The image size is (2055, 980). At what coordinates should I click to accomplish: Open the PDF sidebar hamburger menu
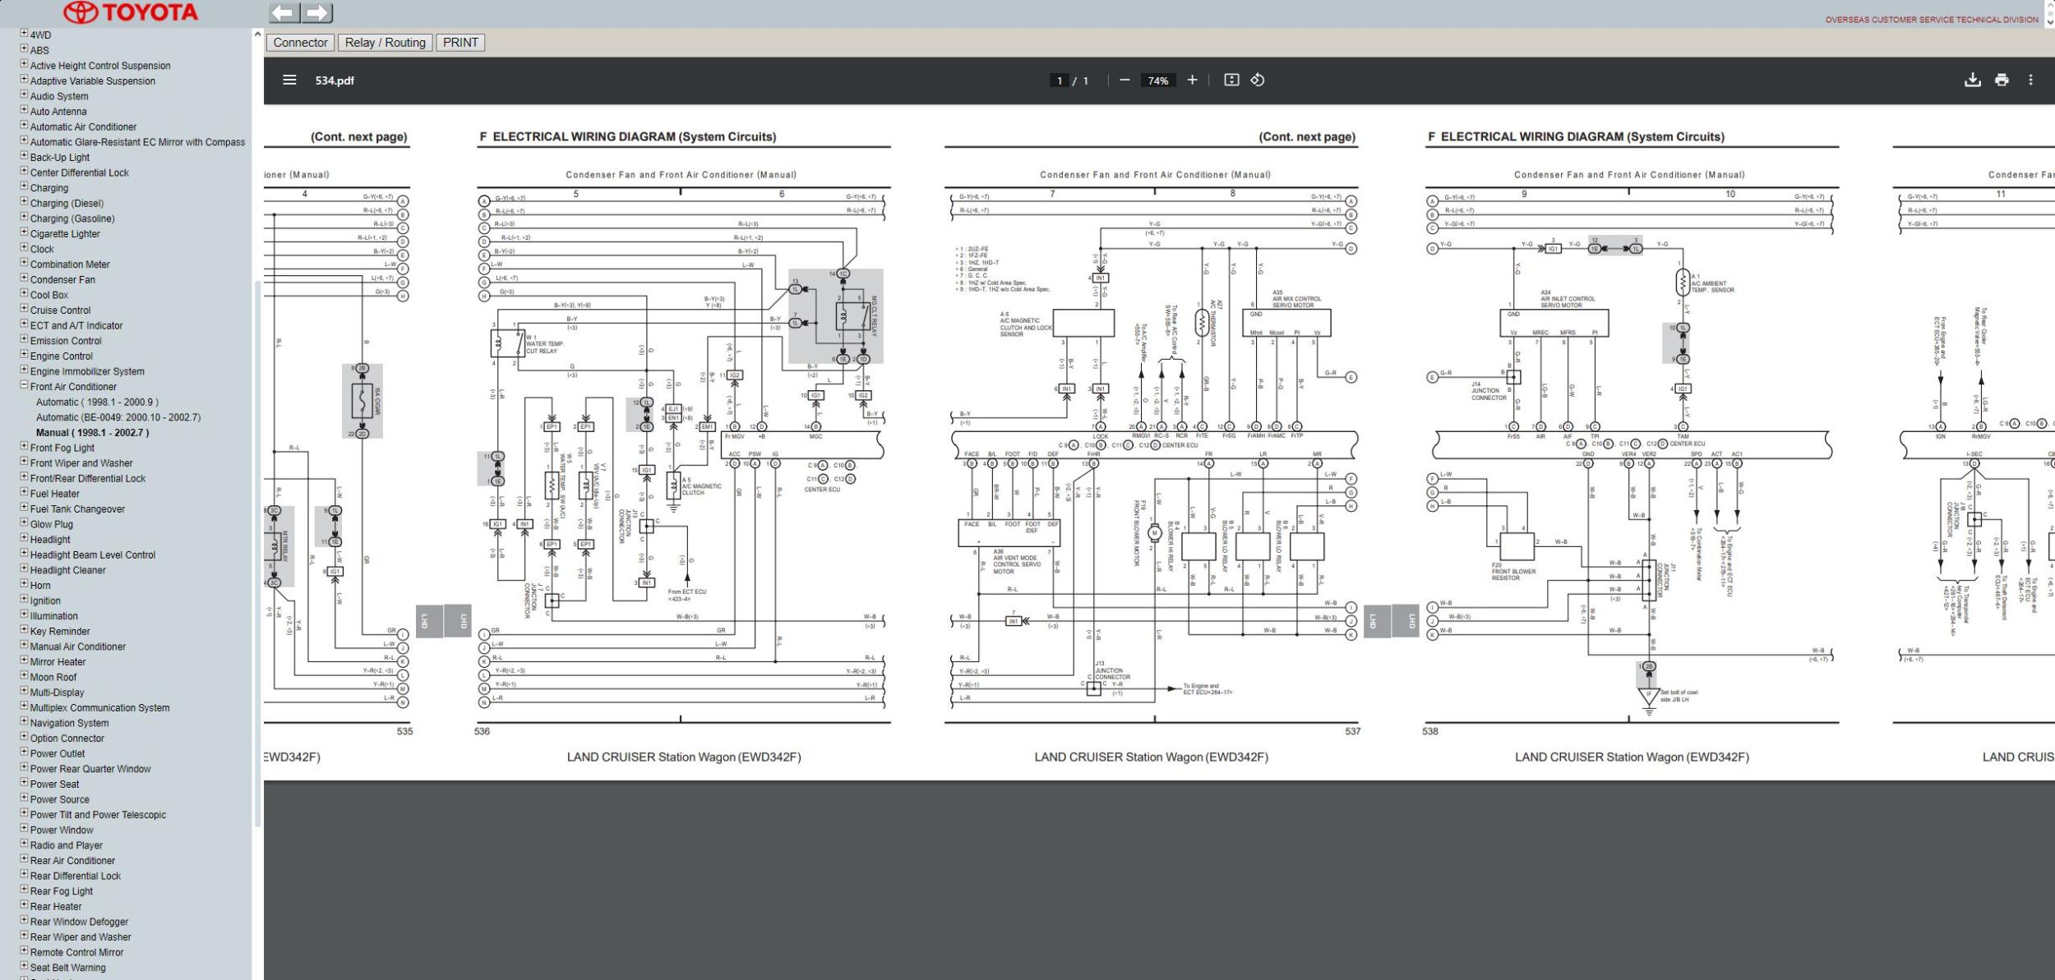(289, 81)
